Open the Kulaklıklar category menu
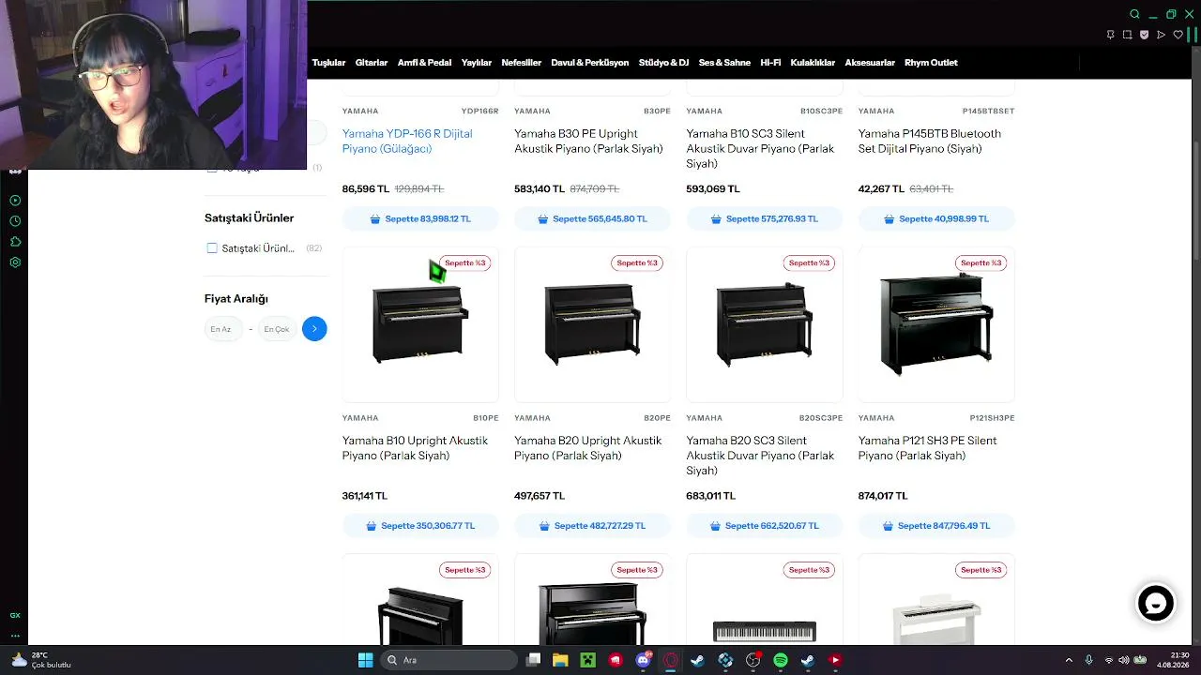 click(813, 63)
